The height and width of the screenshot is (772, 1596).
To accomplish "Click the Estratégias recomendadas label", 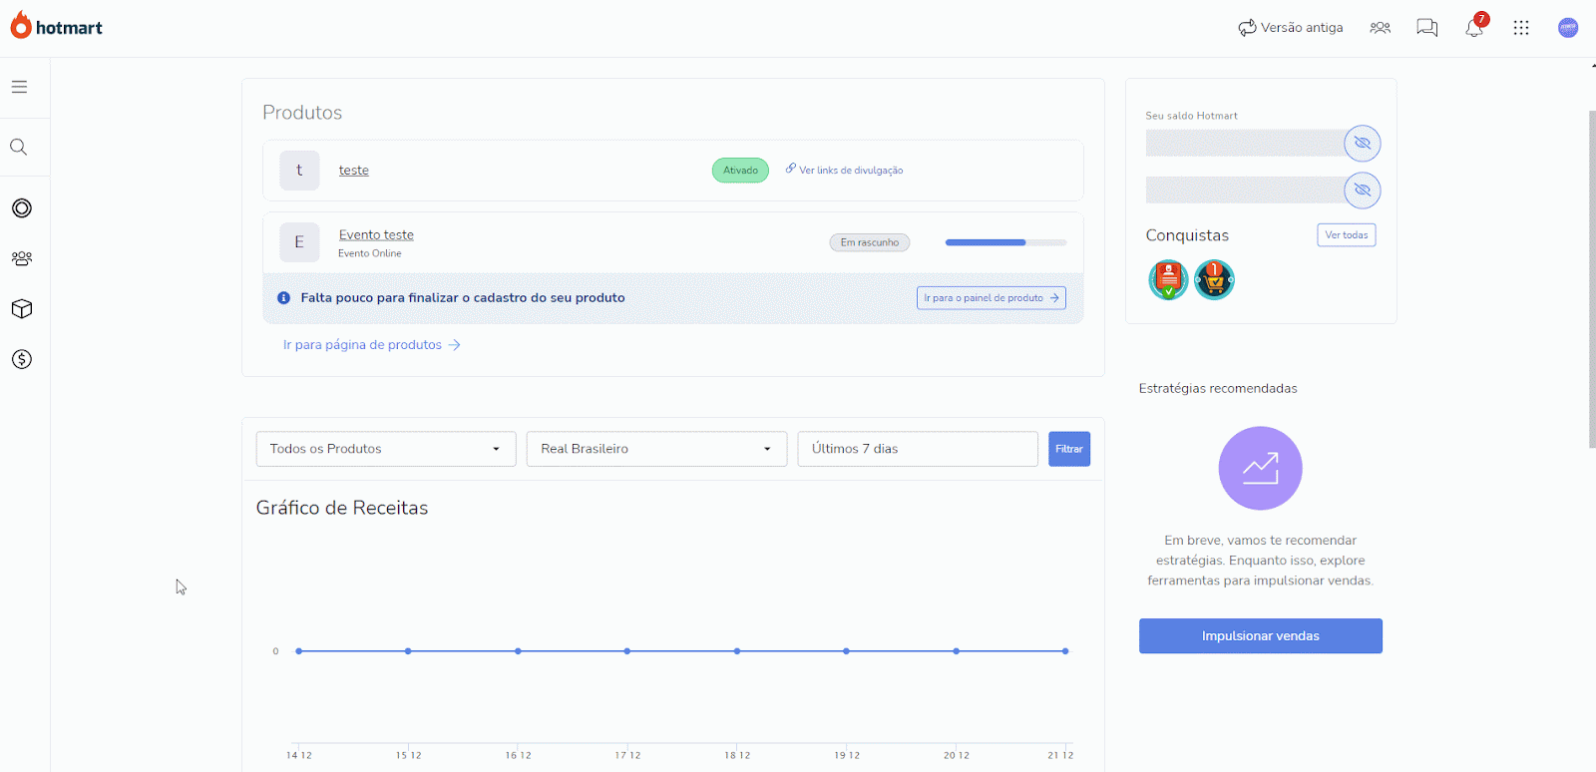I will [1218, 389].
